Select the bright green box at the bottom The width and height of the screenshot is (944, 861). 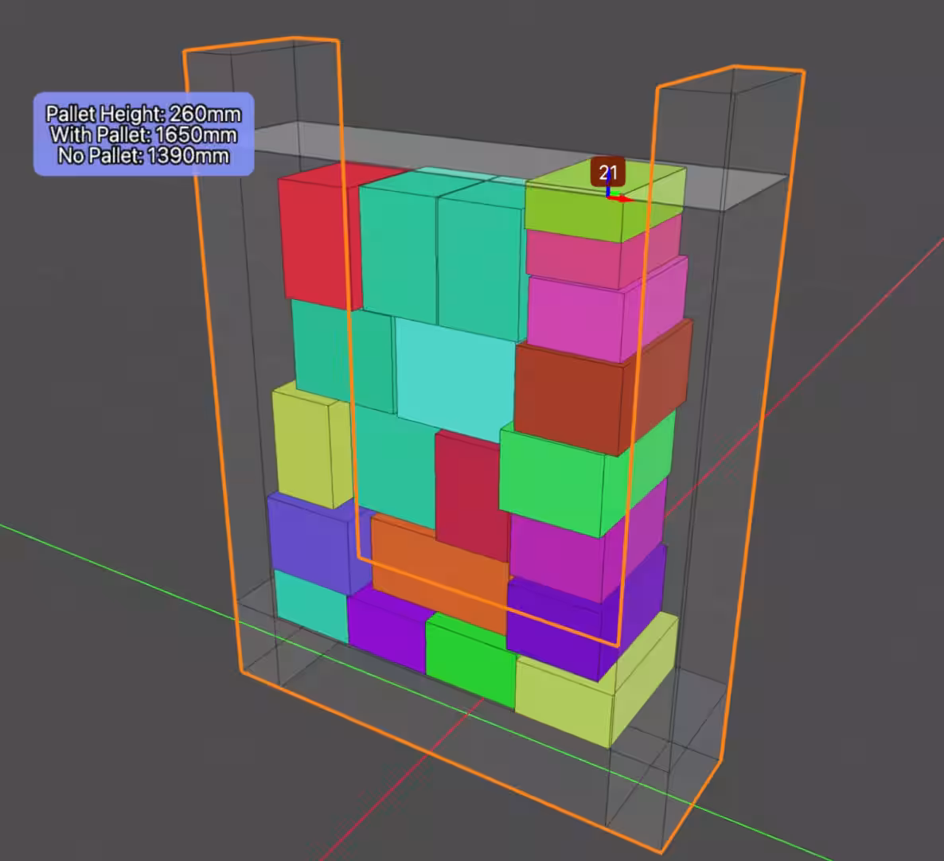470,660
